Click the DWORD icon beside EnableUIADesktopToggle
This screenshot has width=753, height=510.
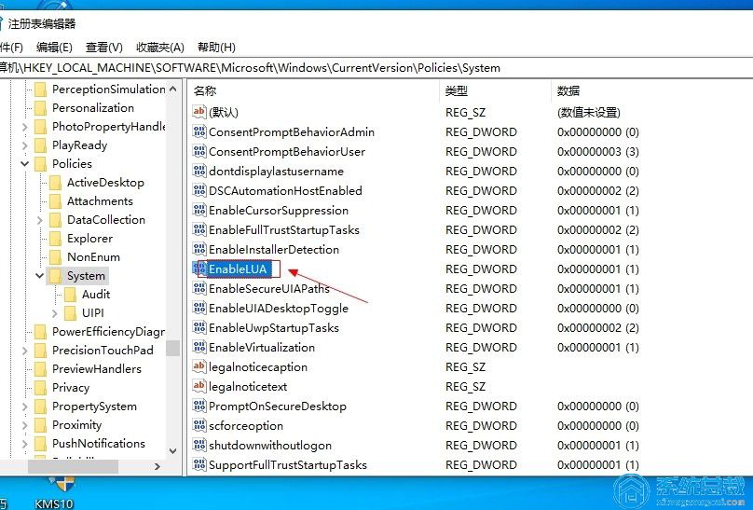199,308
